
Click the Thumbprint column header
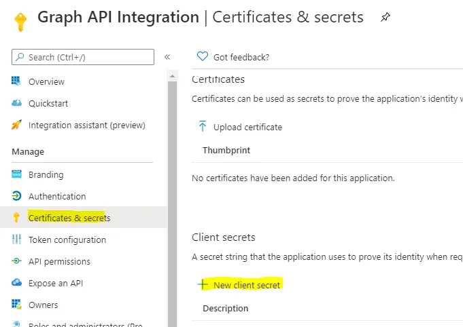tap(226, 150)
